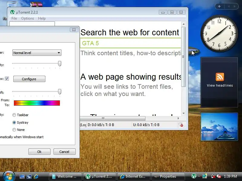This screenshot has height=181, width=242.
Task: Click µTorrent icon in system tray
Action: pos(194,176)
